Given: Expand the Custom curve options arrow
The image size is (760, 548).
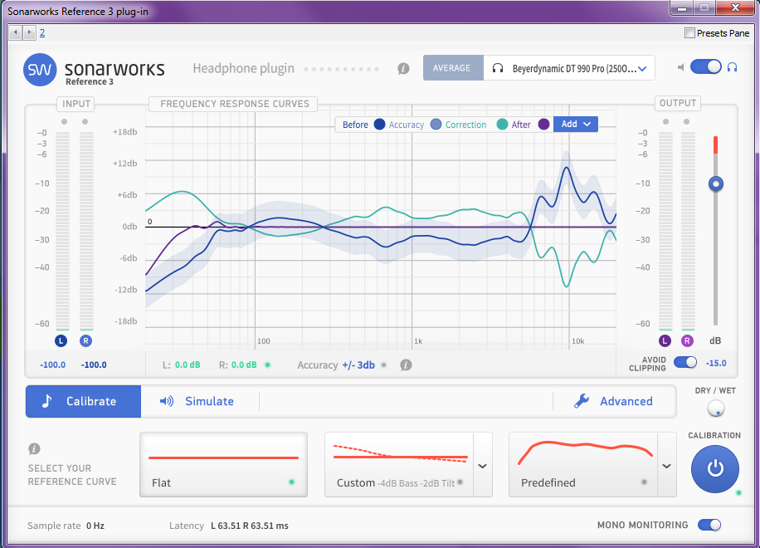Looking at the screenshot, I should tap(482, 466).
